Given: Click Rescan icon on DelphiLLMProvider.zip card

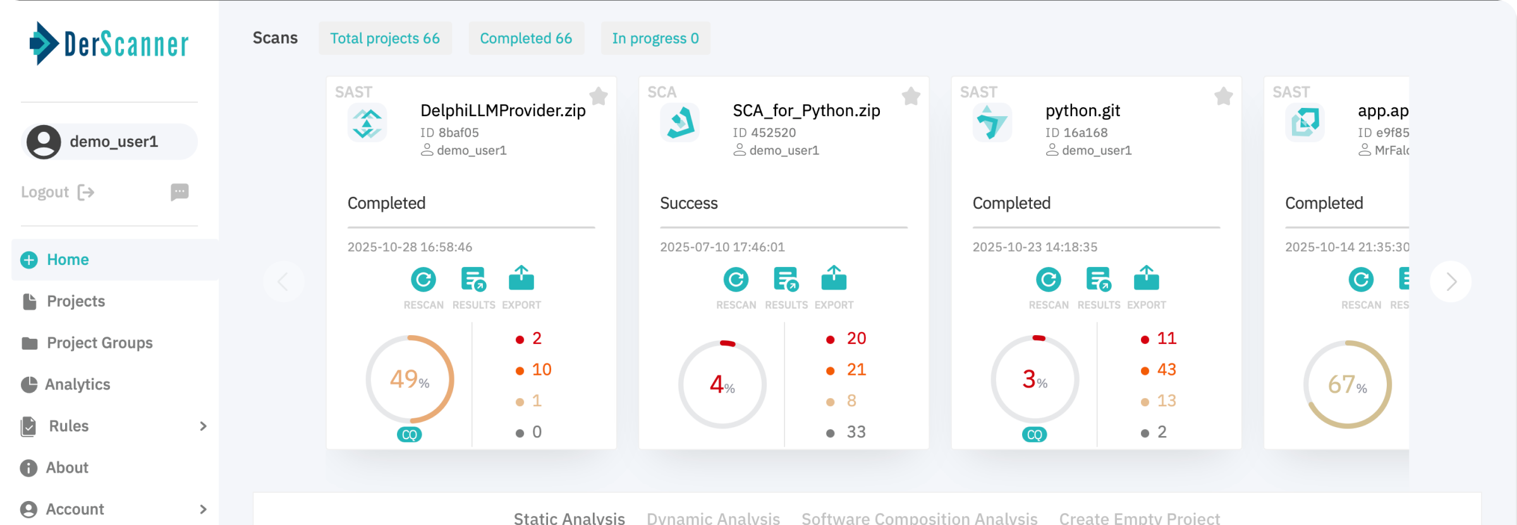Looking at the screenshot, I should 423,280.
